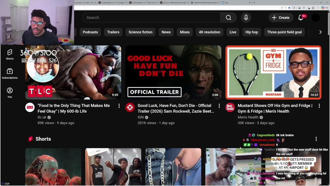Open the basketball players Short
330x186 pixels.
tap(113, 167)
